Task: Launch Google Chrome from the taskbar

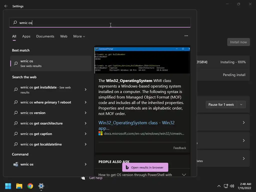Action: click(x=30, y=186)
